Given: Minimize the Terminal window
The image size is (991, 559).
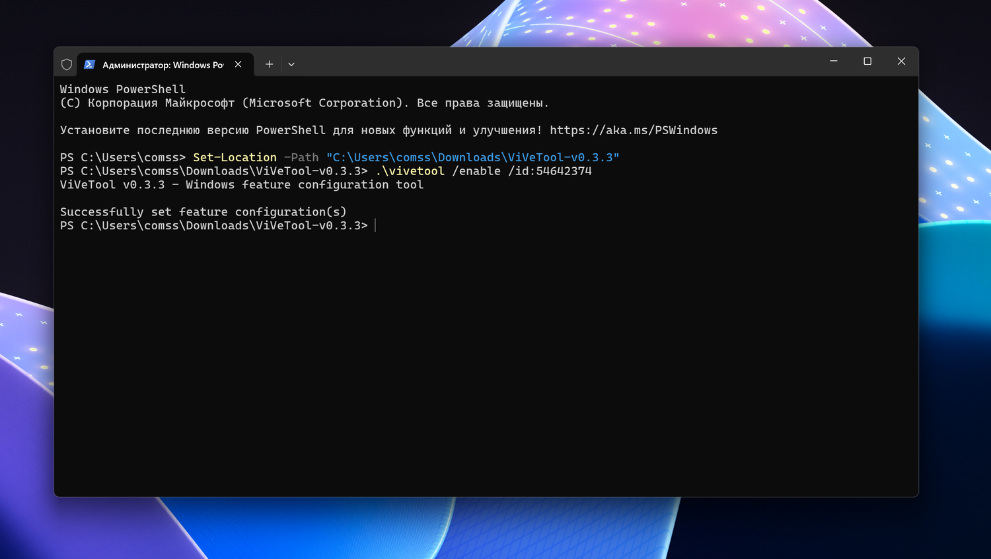Looking at the screenshot, I should 834,61.
